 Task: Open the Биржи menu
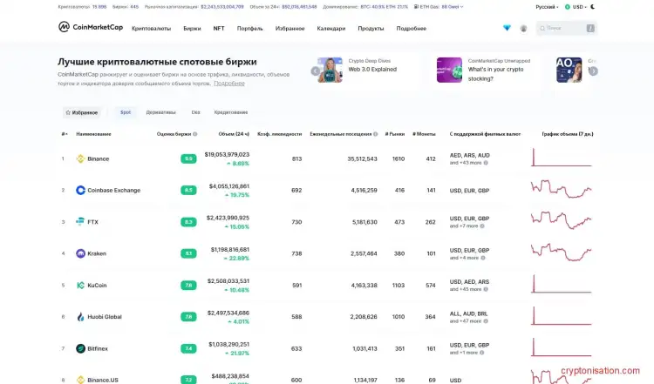tap(192, 29)
